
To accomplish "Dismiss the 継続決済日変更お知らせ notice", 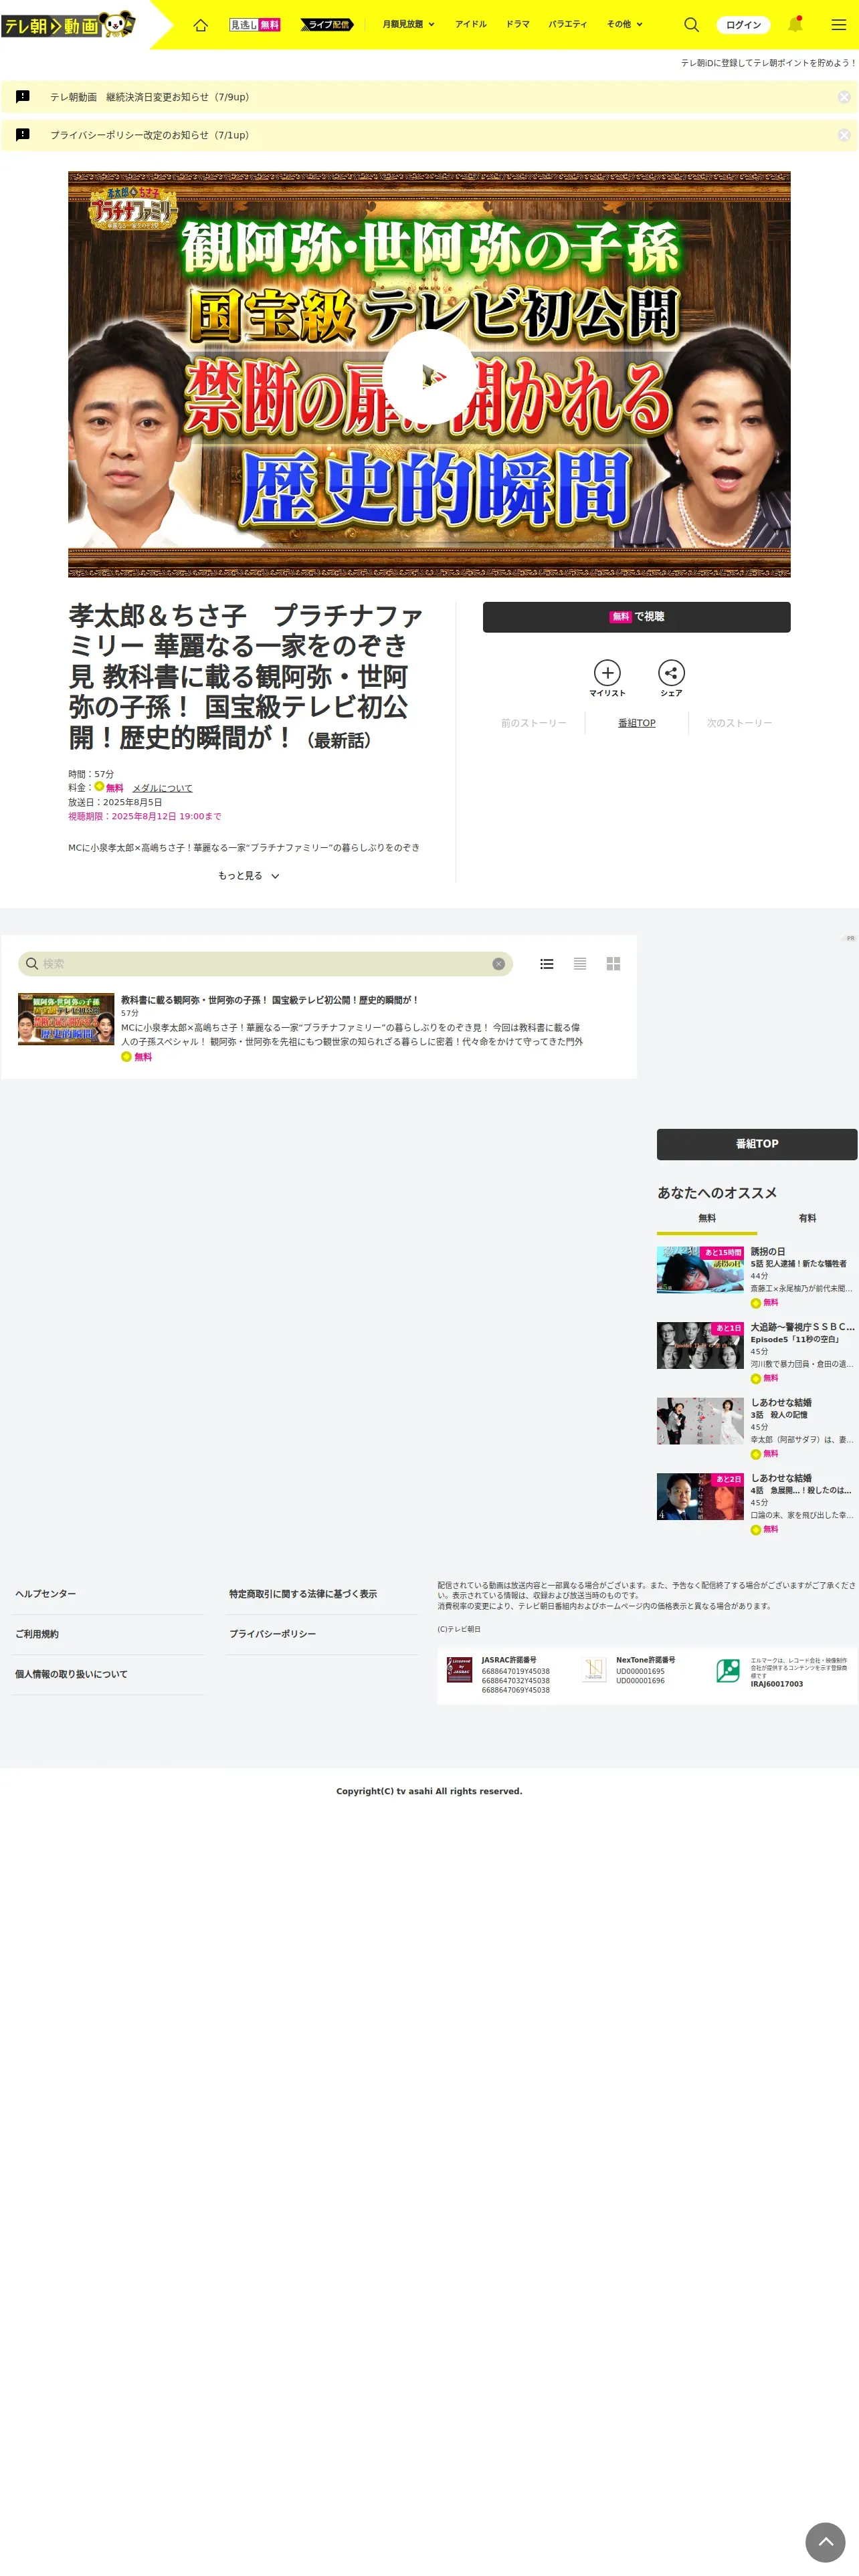I will tap(844, 97).
